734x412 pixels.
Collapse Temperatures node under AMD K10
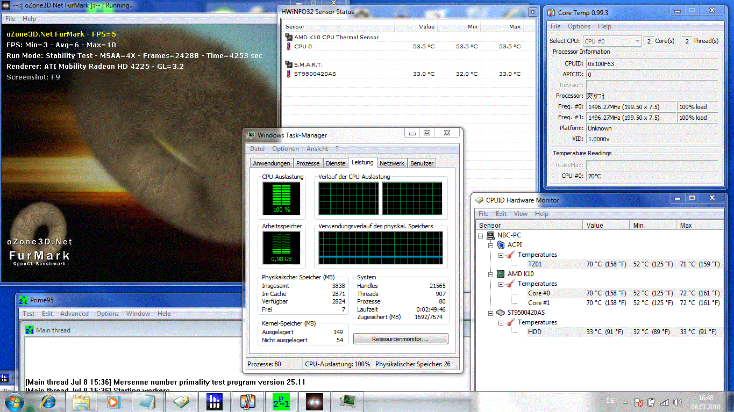[x=501, y=284]
